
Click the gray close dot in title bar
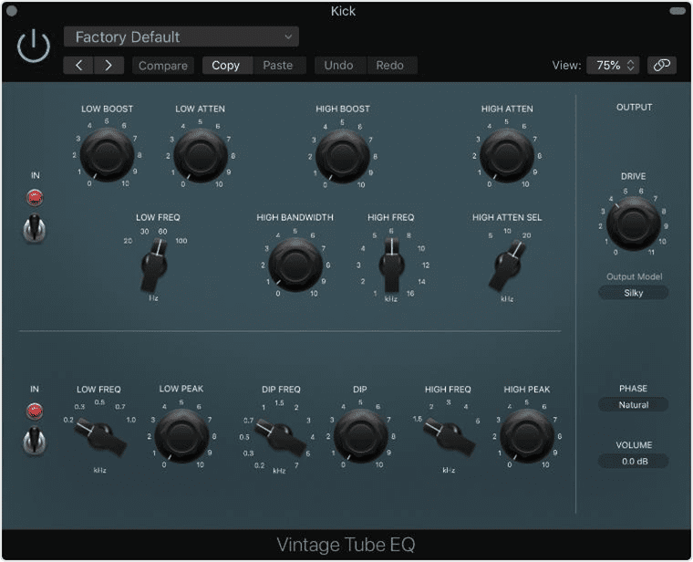tap(12, 11)
